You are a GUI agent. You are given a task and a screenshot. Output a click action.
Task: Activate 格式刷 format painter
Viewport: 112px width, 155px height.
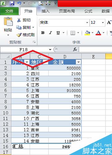25,35
